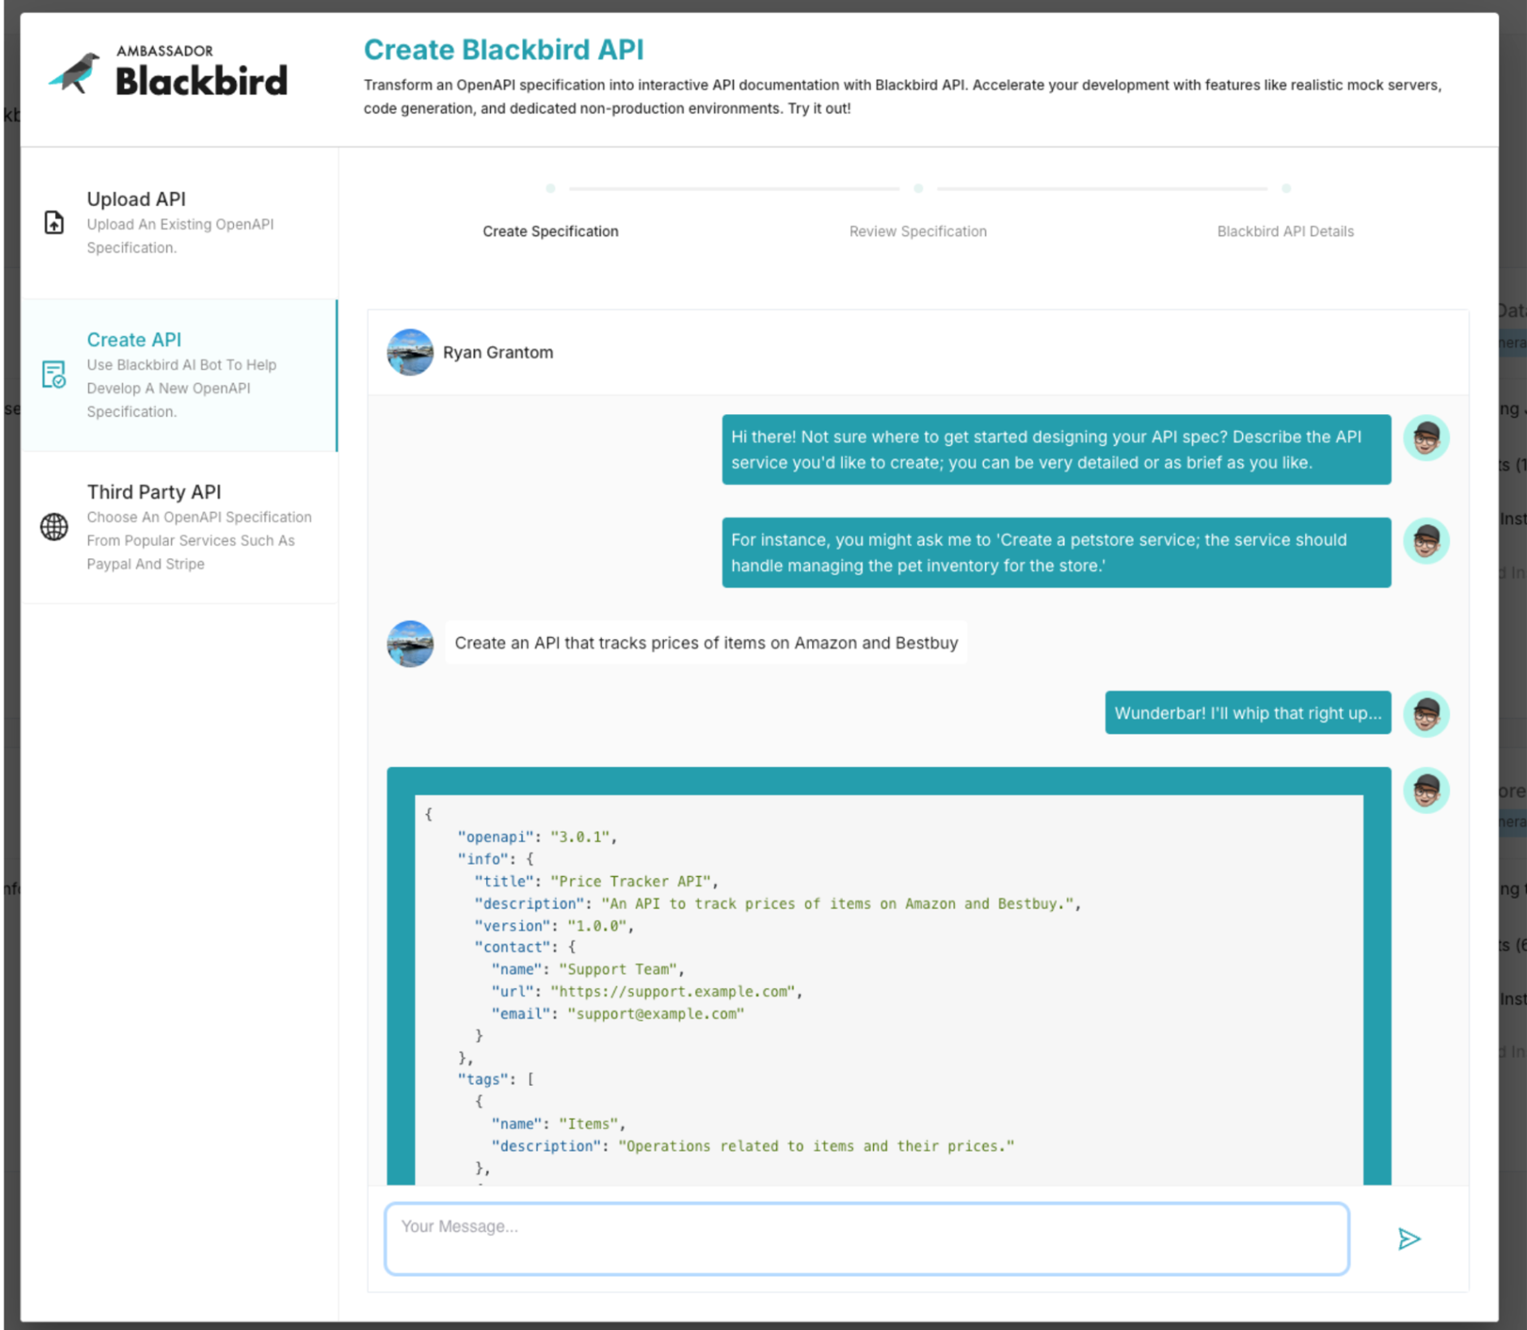Click the Ambassador Blackbird bird logo
Viewport: 1527px width, 1330px height.
click(74, 72)
